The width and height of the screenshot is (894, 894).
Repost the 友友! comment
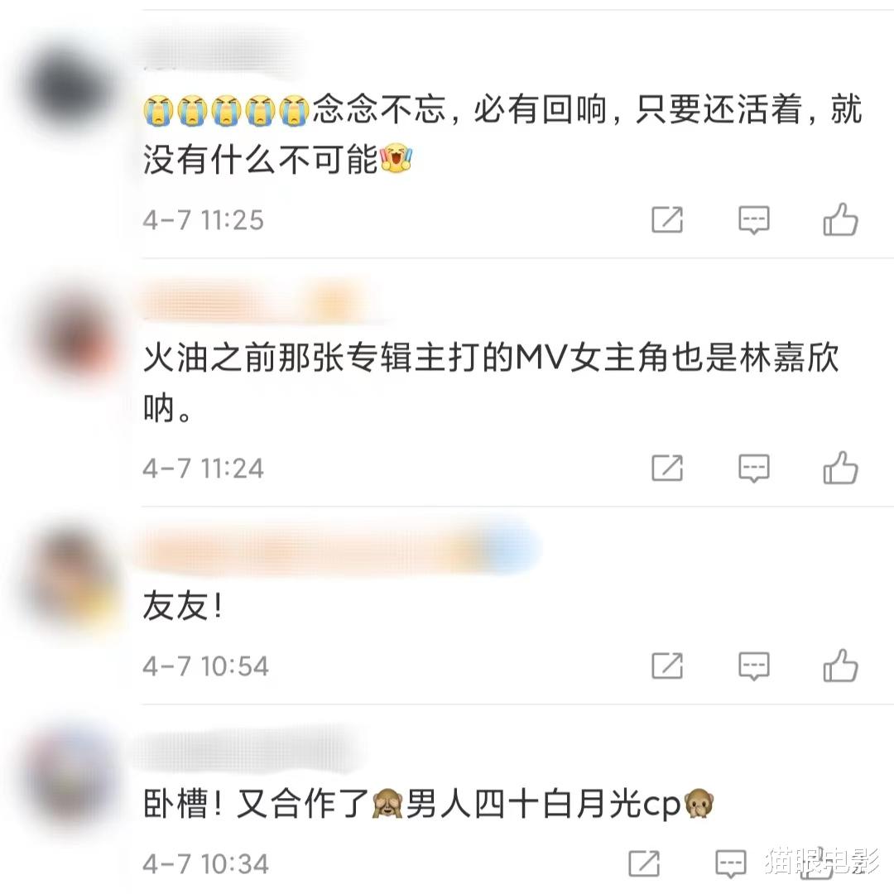click(667, 666)
